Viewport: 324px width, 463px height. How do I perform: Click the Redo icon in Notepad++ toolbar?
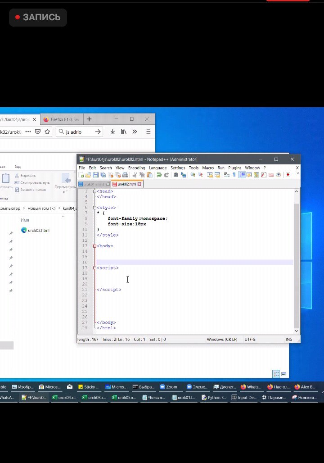click(166, 175)
